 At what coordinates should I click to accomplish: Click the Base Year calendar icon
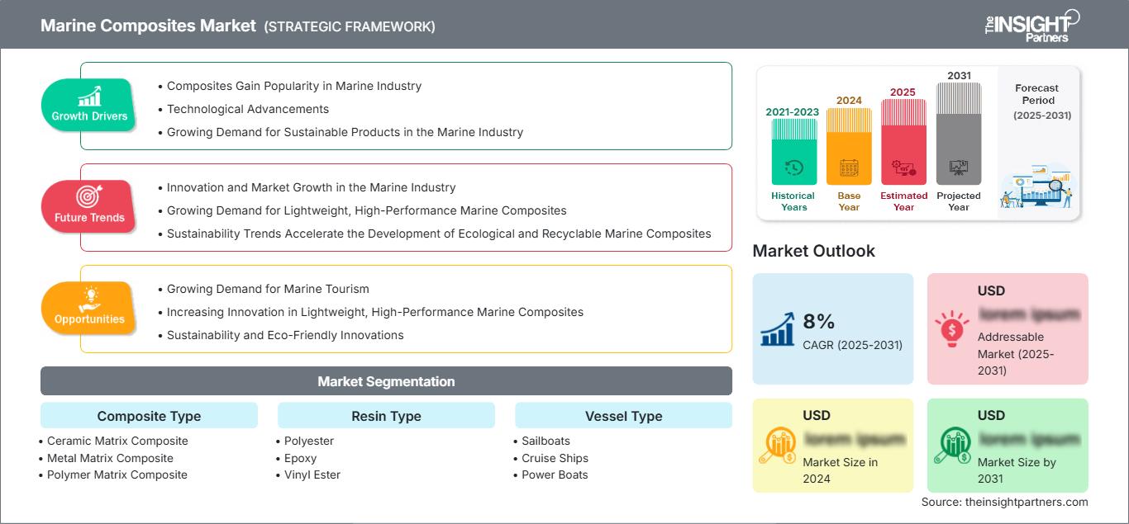(849, 168)
